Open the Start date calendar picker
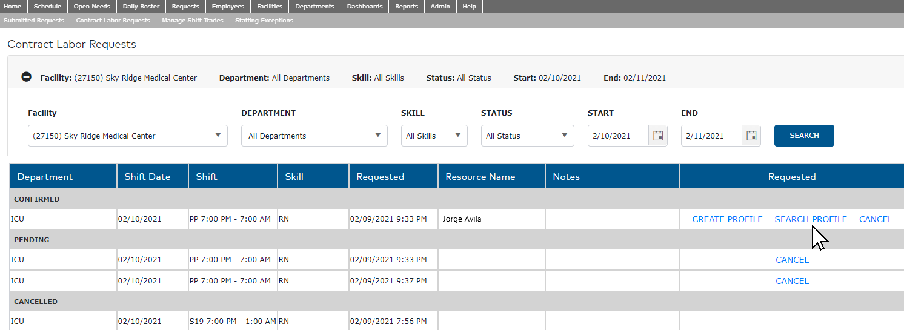 pos(658,136)
